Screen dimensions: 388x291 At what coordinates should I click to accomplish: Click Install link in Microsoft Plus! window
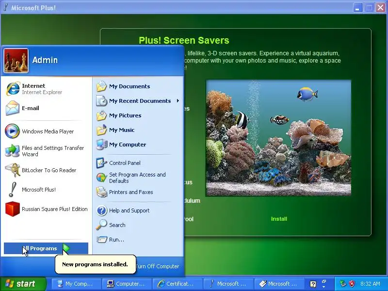279,219
